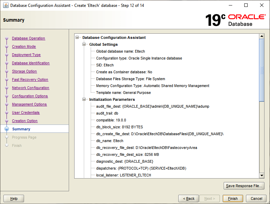This screenshot has width=270, height=204.
Task: Jump to the Storage Option step
Action: 24,72
